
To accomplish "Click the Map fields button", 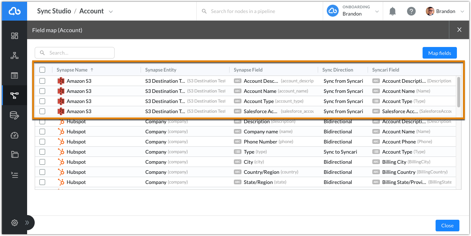I will [440, 53].
